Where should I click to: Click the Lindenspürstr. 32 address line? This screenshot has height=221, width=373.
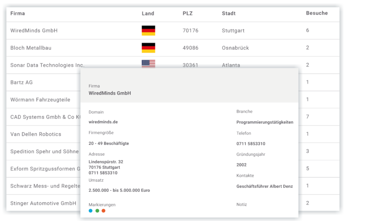click(x=106, y=162)
